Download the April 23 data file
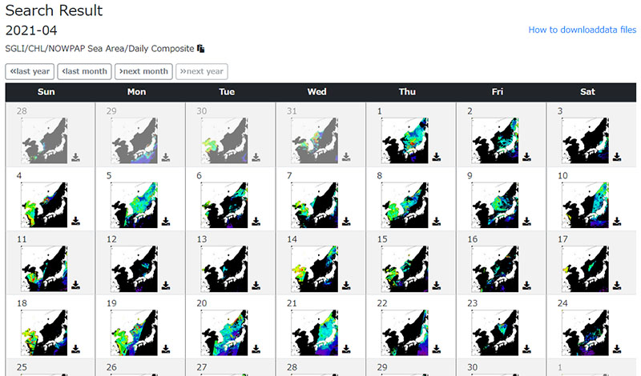Image resolution: width=641 pixels, height=376 pixels. tap(527, 349)
